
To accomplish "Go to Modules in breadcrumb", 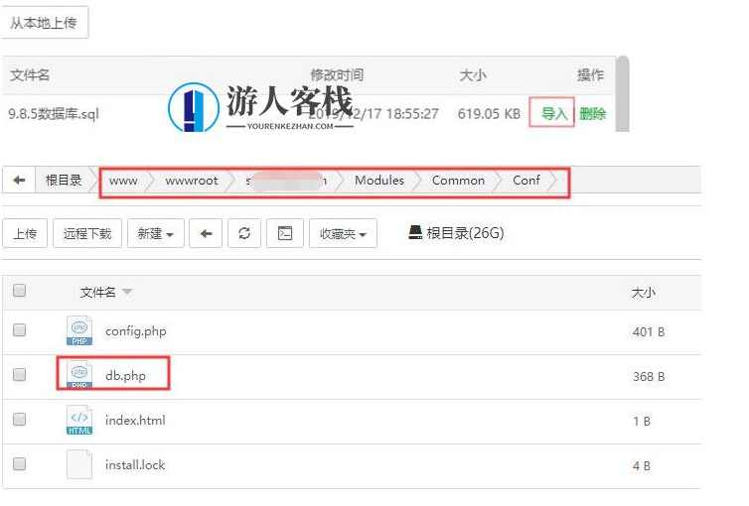I will [379, 181].
